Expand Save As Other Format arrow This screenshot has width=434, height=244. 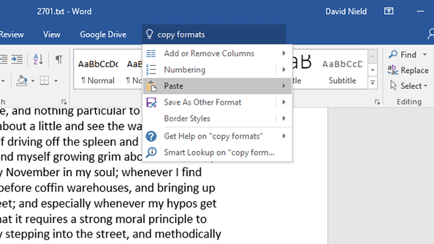pyautogui.click(x=284, y=102)
